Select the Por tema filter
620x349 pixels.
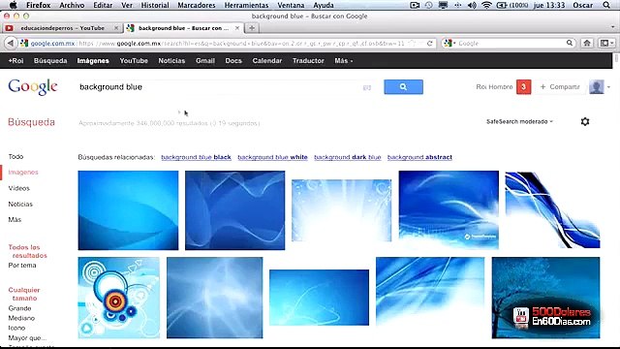pyautogui.click(x=22, y=265)
